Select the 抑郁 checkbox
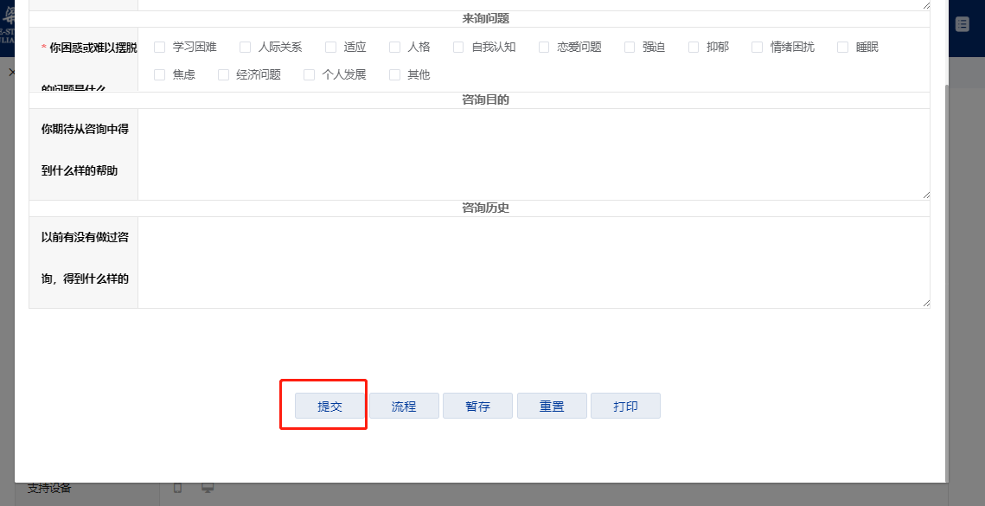Viewport: 985px width, 506px height. tap(694, 48)
